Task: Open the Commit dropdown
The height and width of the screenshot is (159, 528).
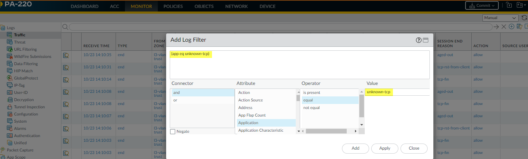Action: pyautogui.click(x=482, y=5)
